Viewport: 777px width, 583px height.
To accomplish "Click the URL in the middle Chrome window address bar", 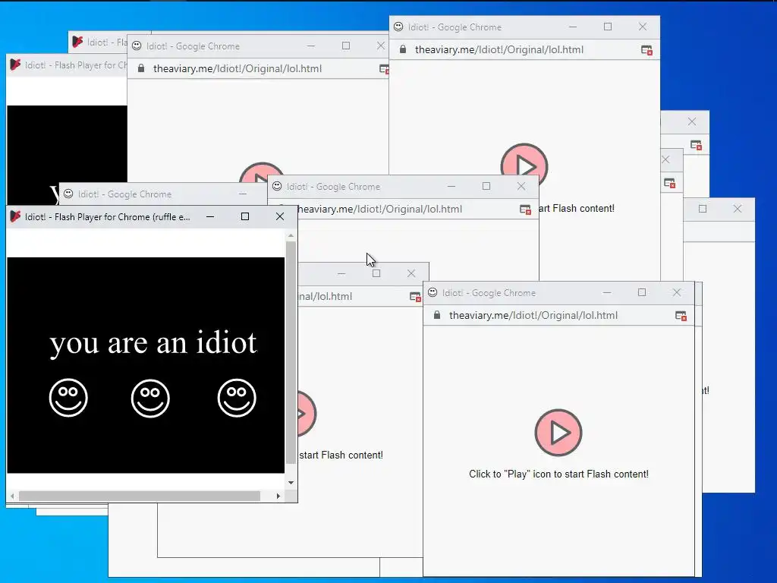I will (x=379, y=210).
